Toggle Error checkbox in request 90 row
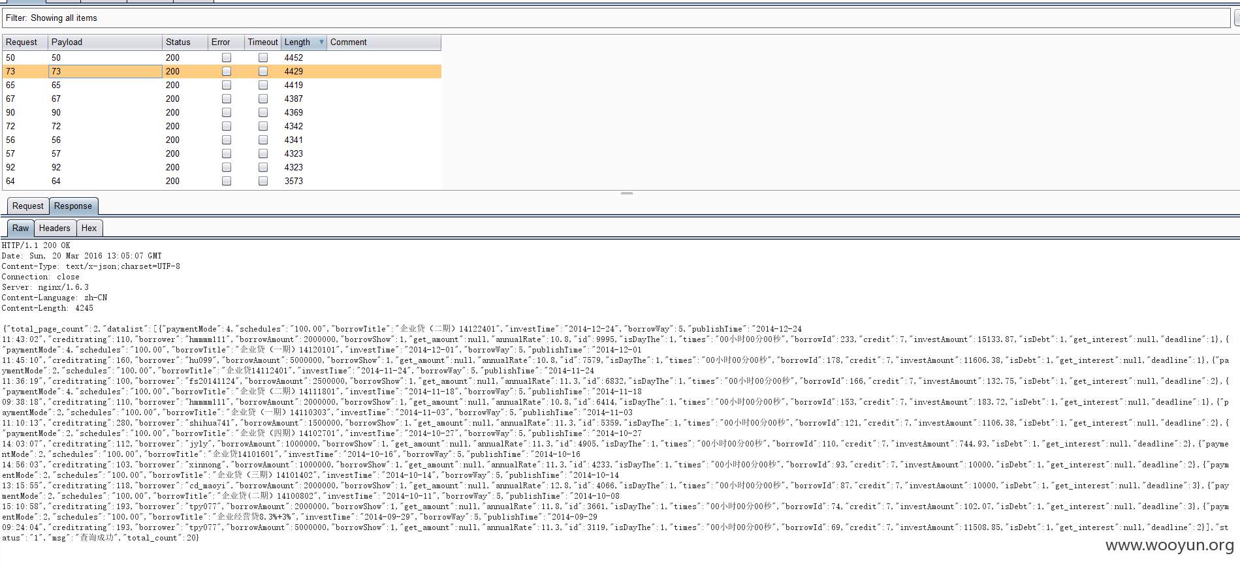Viewport: 1240px width, 564px height. (227, 112)
